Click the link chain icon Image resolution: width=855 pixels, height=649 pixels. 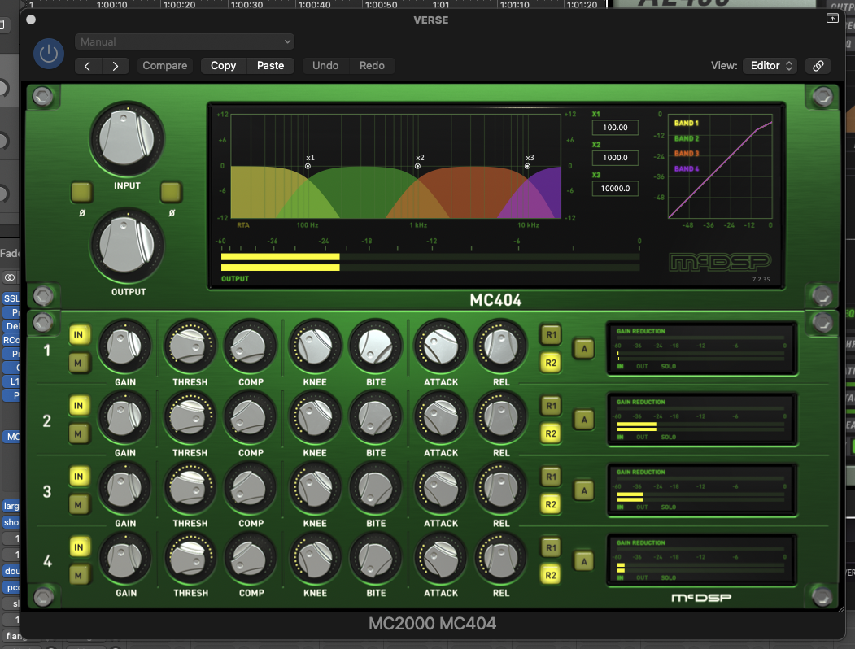[818, 65]
